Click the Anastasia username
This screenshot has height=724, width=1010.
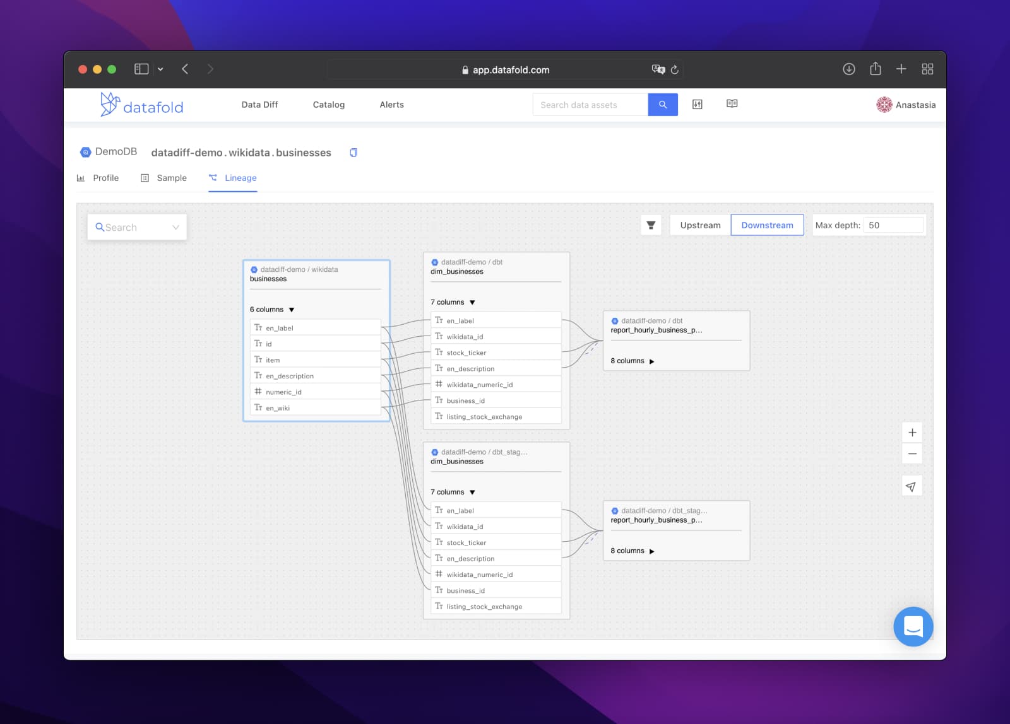(x=915, y=105)
